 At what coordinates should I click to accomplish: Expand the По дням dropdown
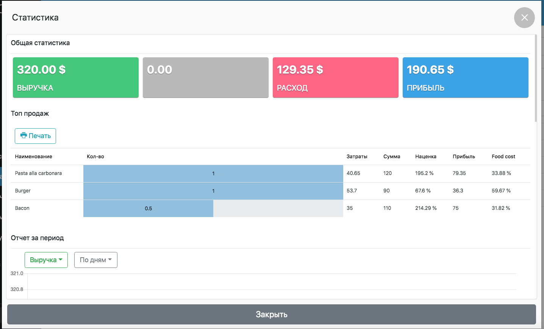[95, 260]
